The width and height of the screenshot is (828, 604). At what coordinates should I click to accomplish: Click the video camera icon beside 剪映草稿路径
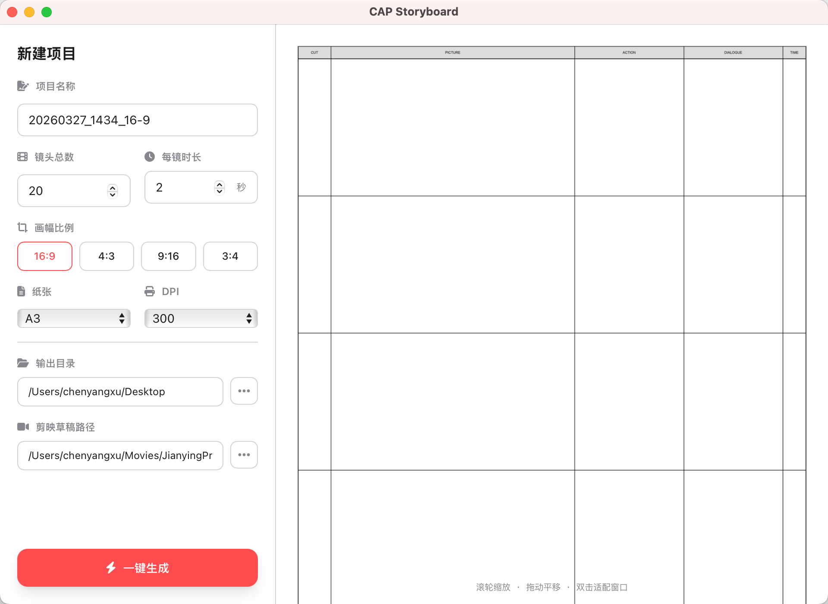point(23,427)
